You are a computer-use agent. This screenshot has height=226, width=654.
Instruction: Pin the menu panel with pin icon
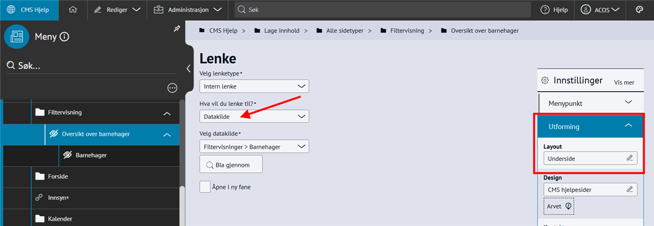click(177, 29)
